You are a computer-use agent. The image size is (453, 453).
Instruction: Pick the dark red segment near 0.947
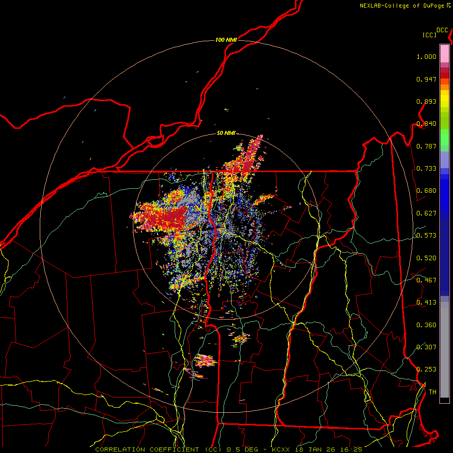[x=444, y=75]
